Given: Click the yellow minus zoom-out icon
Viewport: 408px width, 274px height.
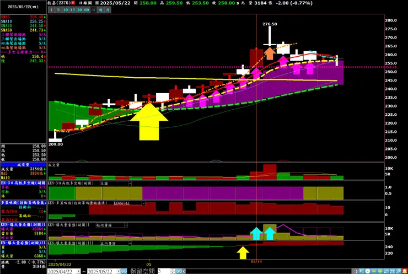Looking at the screenshot, I should (374, 271).
